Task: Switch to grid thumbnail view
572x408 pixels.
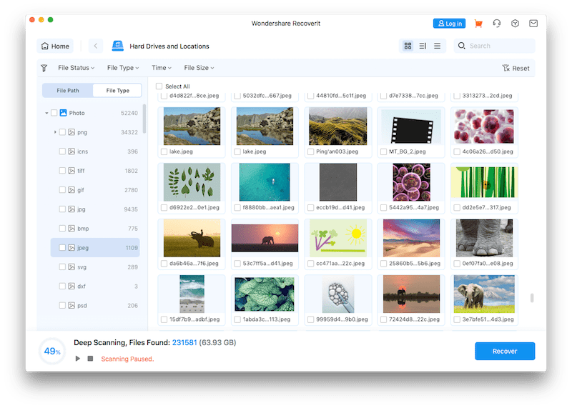Action: (x=408, y=46)
